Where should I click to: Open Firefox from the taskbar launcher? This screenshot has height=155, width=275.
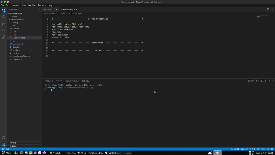pos(44,153)
